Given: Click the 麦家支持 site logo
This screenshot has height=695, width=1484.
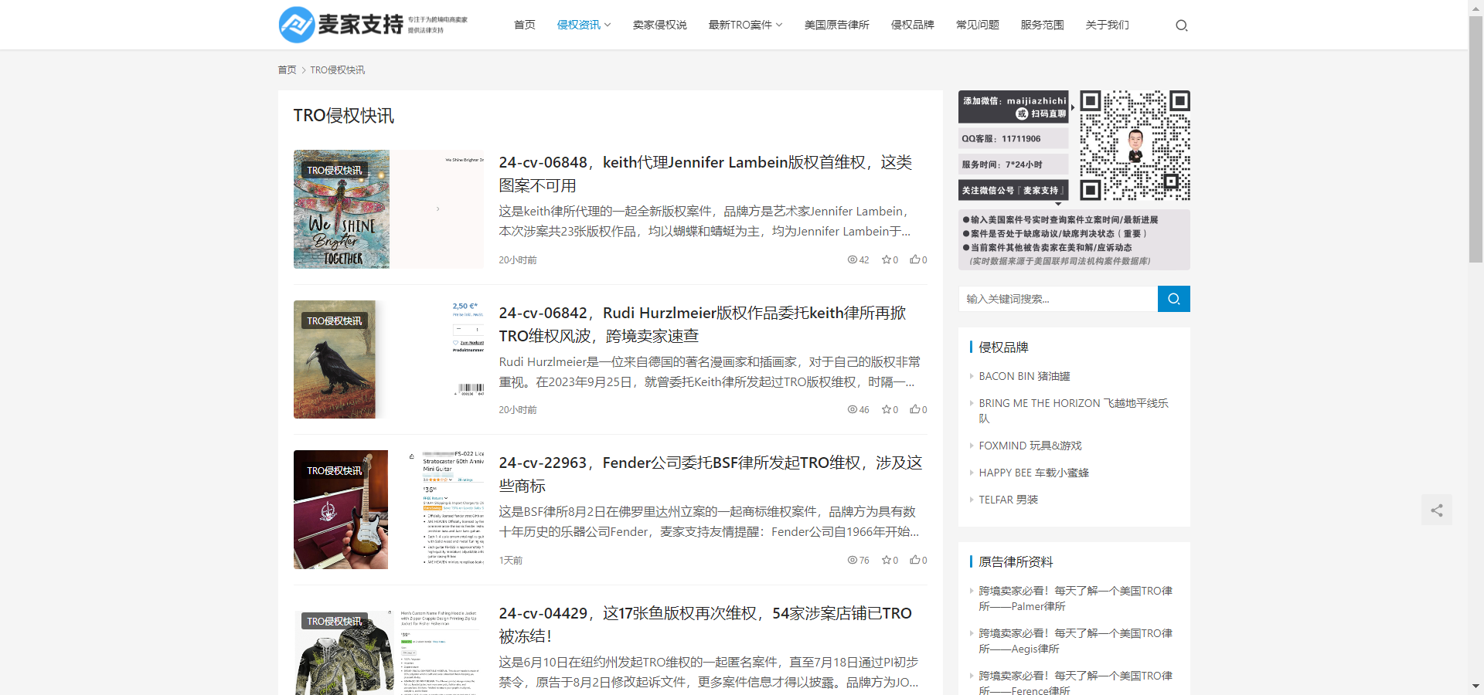Looking at the screenshot, I should [x=373, y=25].
